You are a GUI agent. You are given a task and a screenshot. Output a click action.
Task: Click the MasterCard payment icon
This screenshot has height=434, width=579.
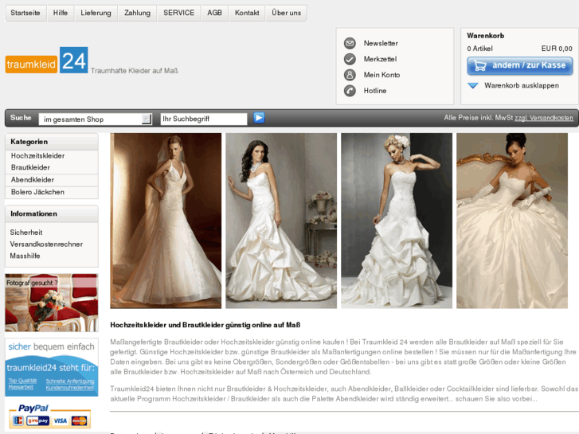tap(79, 420)
